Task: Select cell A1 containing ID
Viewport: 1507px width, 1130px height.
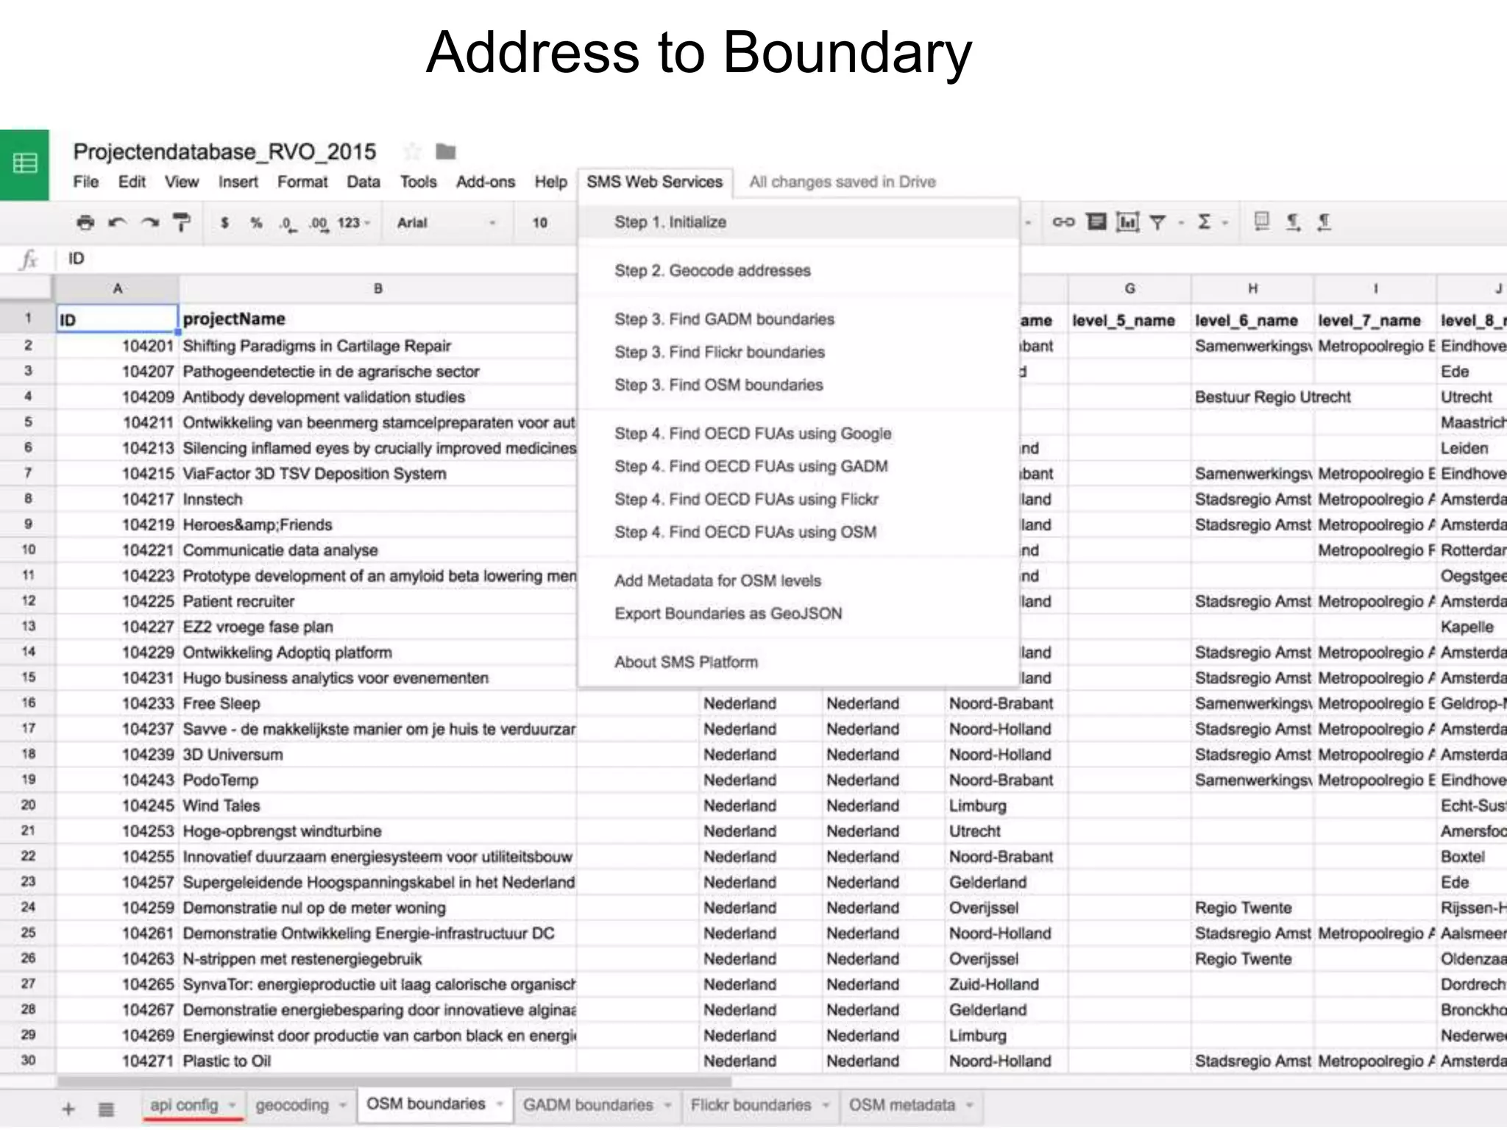Action: click(117, 319)
